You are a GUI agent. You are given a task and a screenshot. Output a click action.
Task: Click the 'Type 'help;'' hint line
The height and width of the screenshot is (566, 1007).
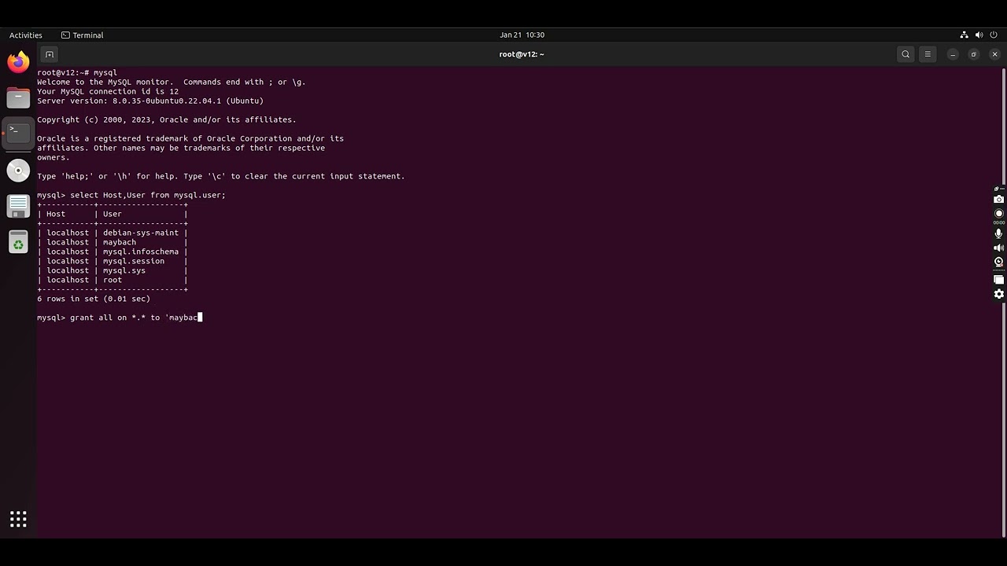coord(221,176)
